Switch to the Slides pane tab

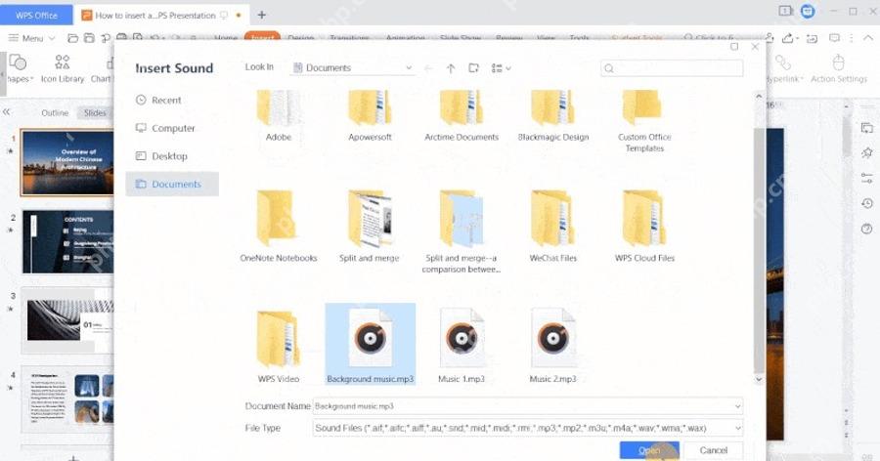coord(95,112)
